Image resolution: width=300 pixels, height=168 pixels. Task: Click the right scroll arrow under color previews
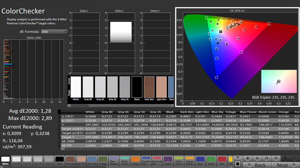(172, 105)
